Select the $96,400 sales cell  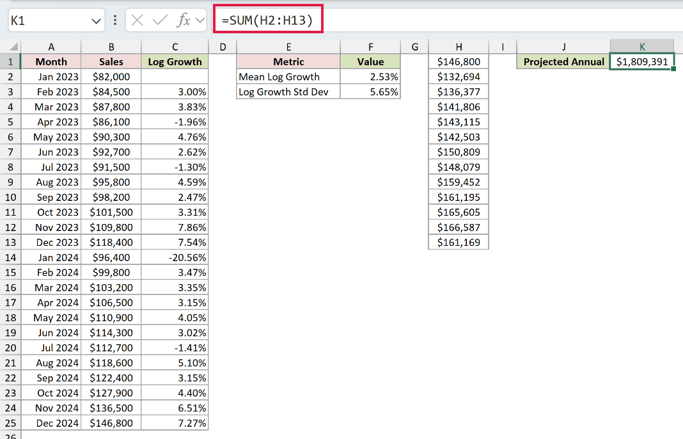(x=111, y=257)
